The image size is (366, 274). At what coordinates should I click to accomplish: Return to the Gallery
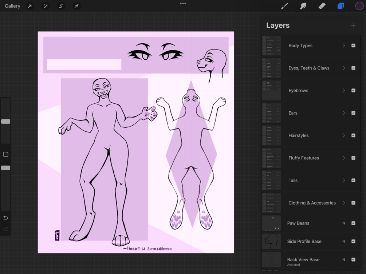point(12,6)
